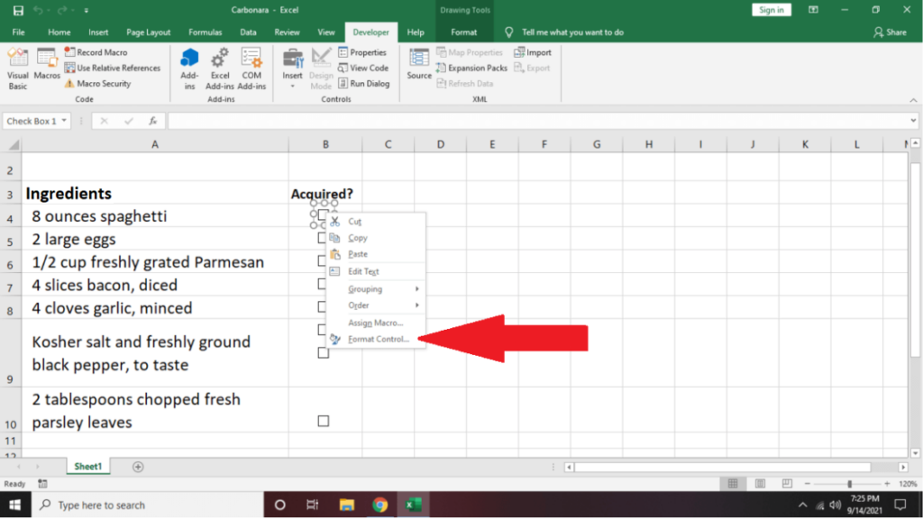
Task: Open the Excel Add-ins dialog
Action: tap(220, 68)
